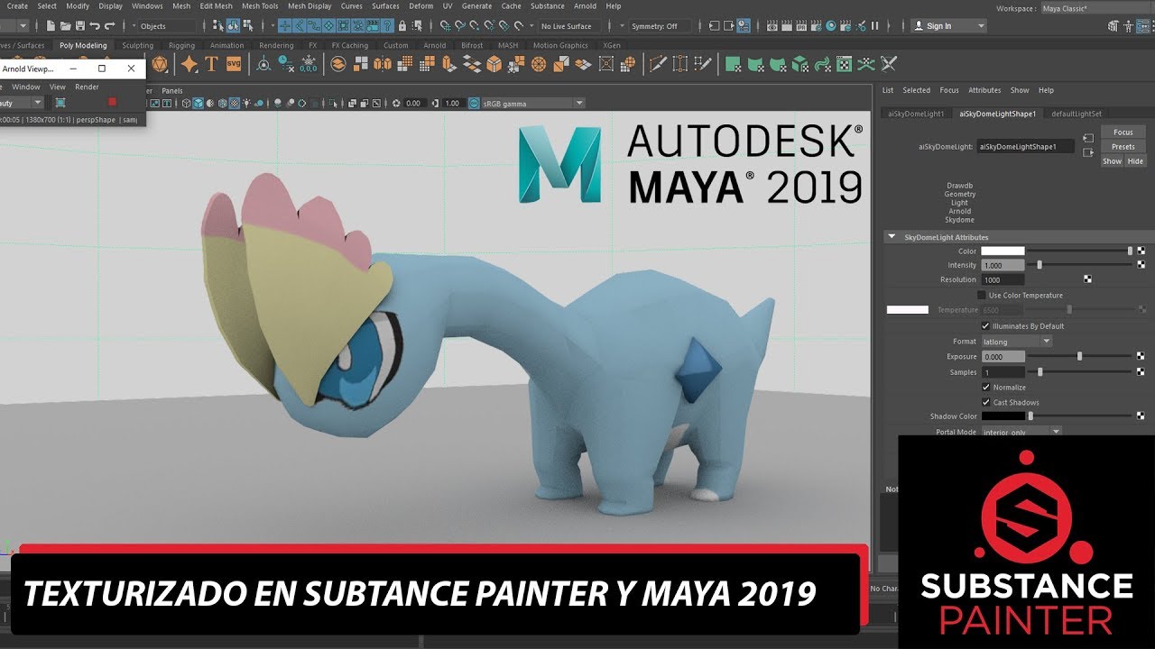This screenshot has width=1155, height=649.
Task: Open the Portal Mode dropdown
Action: pos(1021,432)
